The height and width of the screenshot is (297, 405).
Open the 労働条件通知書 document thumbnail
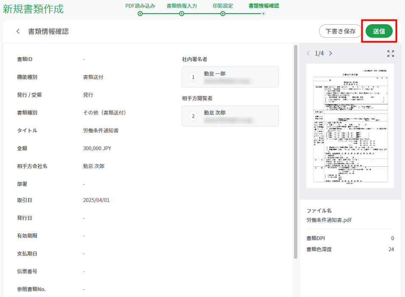(350, 126)
